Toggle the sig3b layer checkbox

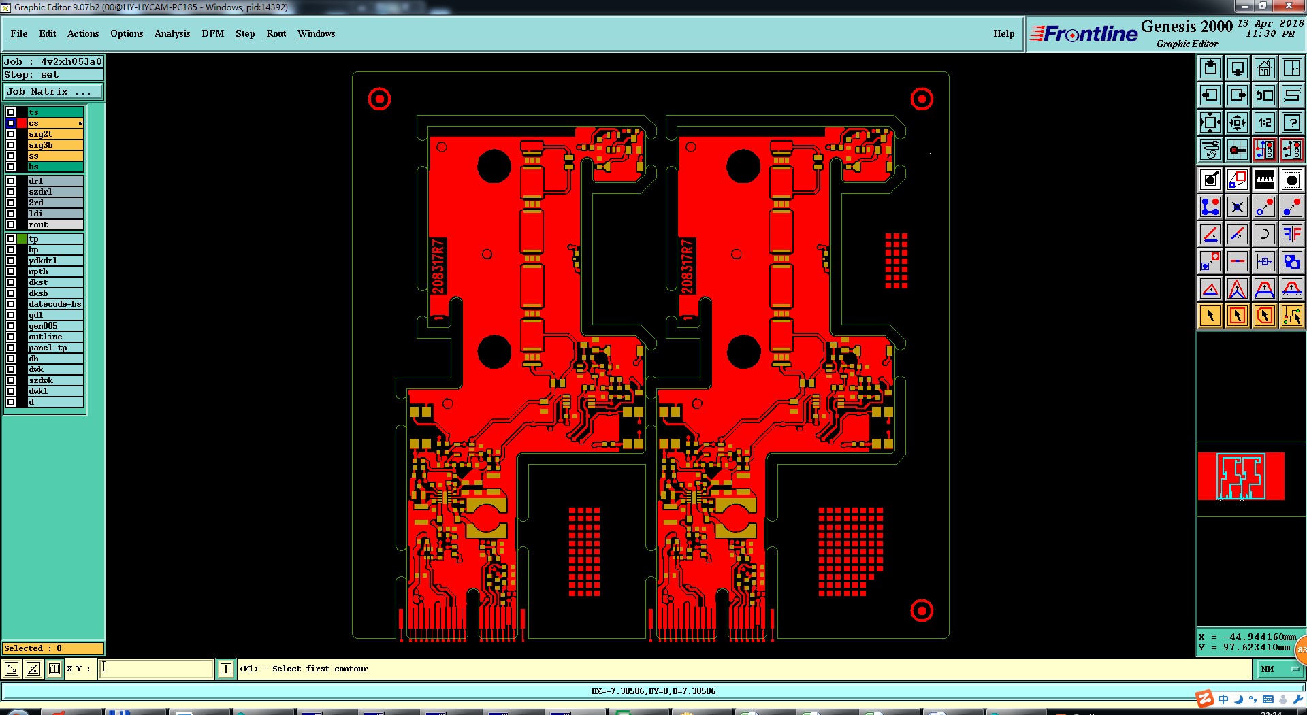pos(11,145)
